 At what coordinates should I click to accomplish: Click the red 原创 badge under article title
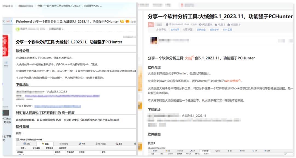point(151,25)
